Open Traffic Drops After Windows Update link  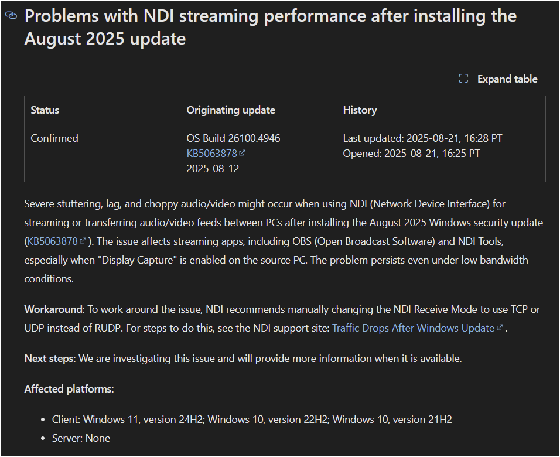413,328
